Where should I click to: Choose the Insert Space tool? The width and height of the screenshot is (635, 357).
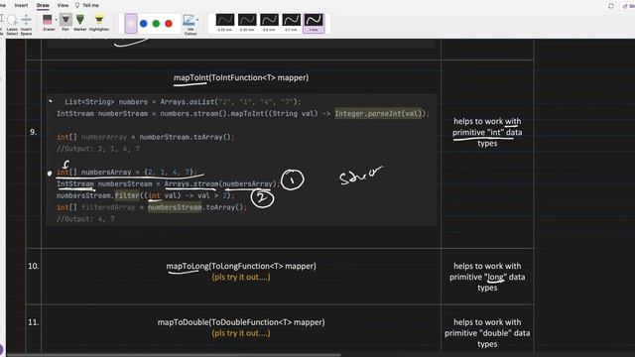[x=26, y=24]
